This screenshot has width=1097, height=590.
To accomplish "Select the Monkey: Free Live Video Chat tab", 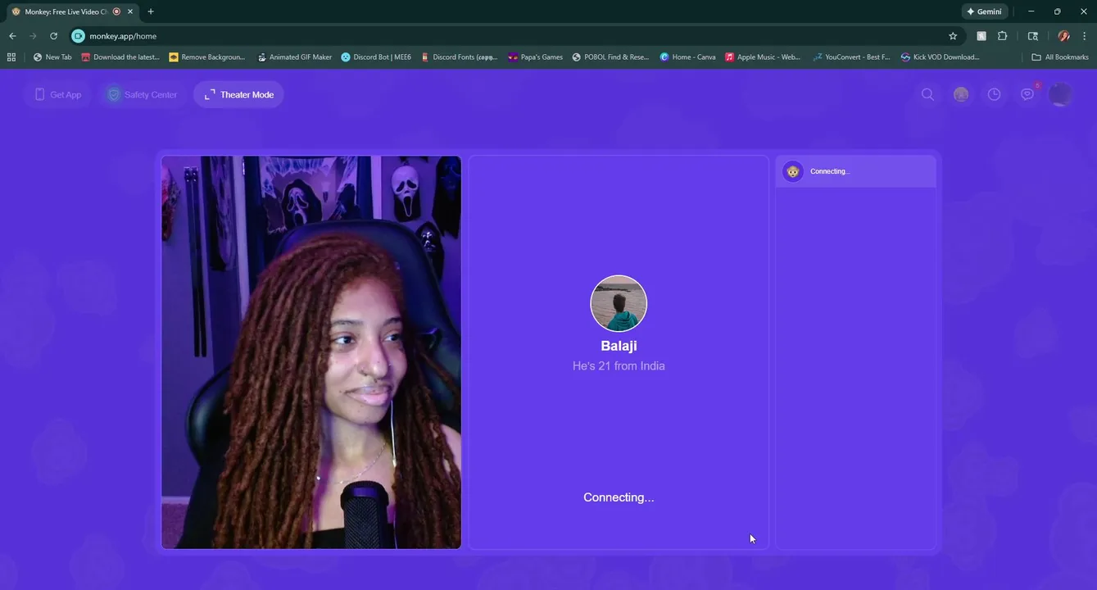I will click(x=66, y=11).
